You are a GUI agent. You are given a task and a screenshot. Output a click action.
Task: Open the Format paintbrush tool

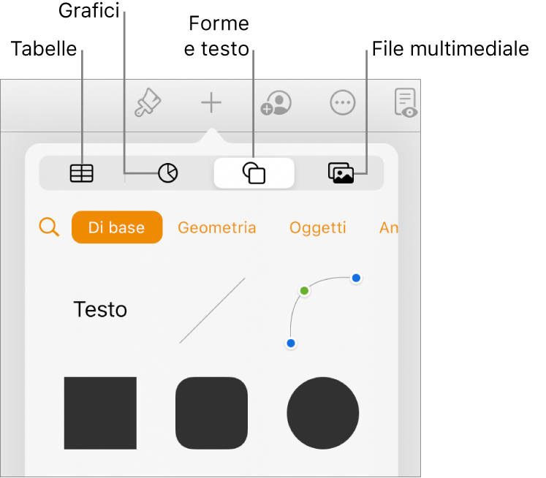[x=148, y=103]
